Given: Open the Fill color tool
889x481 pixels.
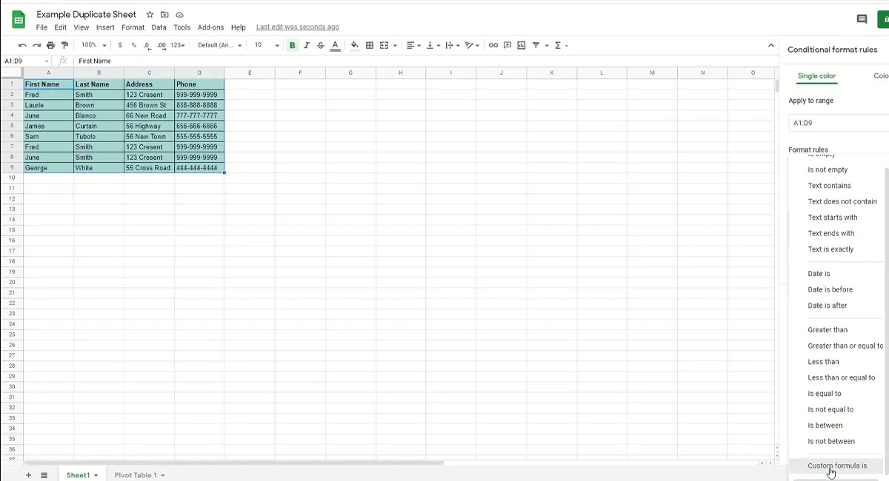Looking at the screenshot, I should (x=354, y=45).
